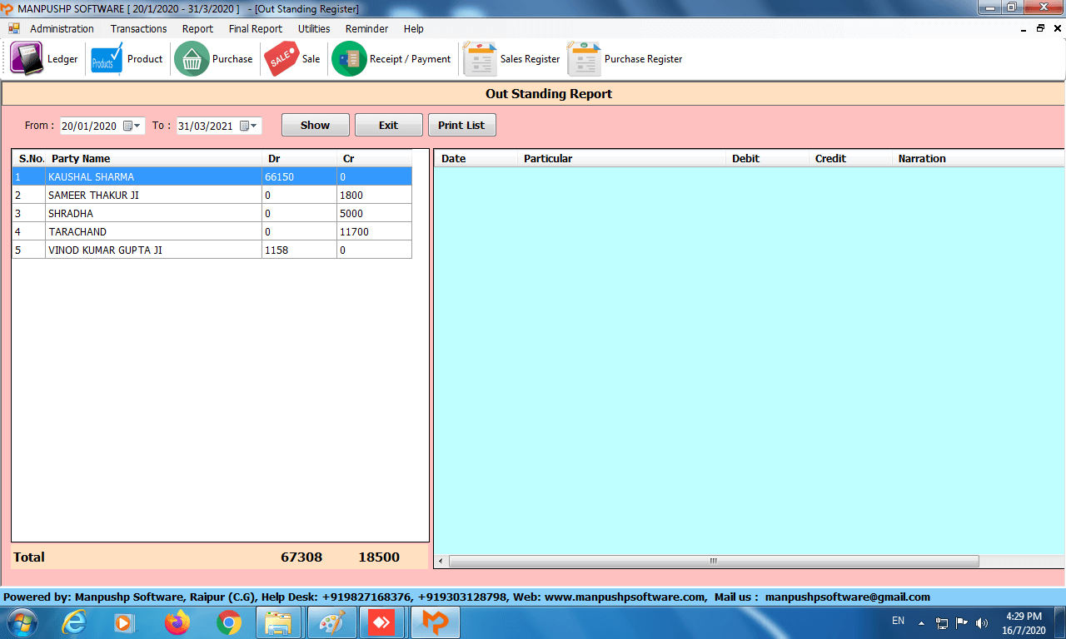Click the Particular column header
Image resolution: width=1066 pixels, height=639 pixels.
[x=621, y=158]
